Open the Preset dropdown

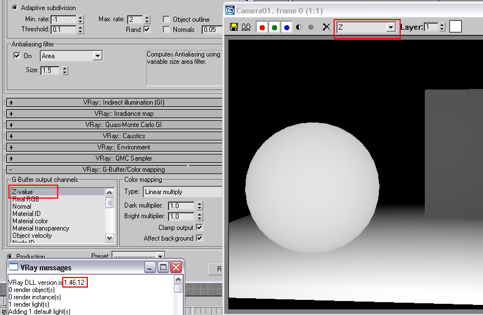[160, 256]
